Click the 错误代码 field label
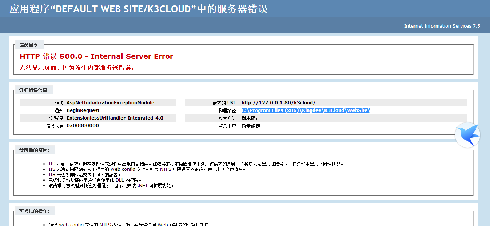The width and height of the screenshot is (490, 226). tap(55, 126)
